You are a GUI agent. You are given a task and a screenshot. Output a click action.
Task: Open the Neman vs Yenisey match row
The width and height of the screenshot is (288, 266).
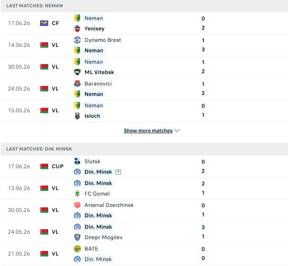(144, 23)
